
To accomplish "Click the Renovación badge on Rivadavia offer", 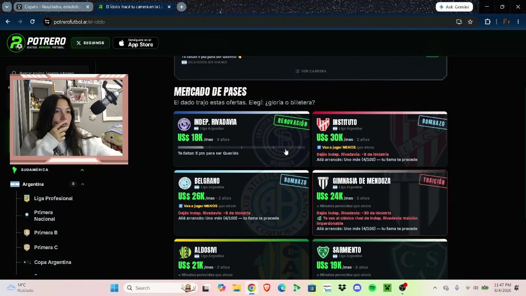I will [292, 123].
